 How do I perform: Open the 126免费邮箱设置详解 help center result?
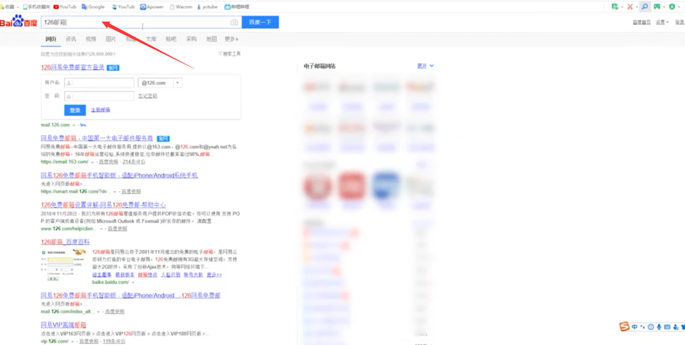[x=103, y=205]
